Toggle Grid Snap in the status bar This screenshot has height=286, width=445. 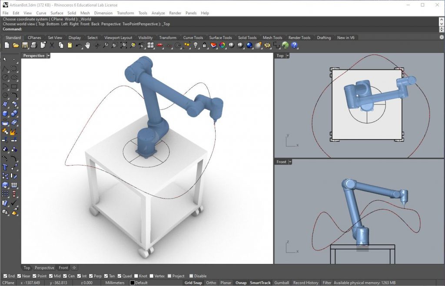point(193,283)
